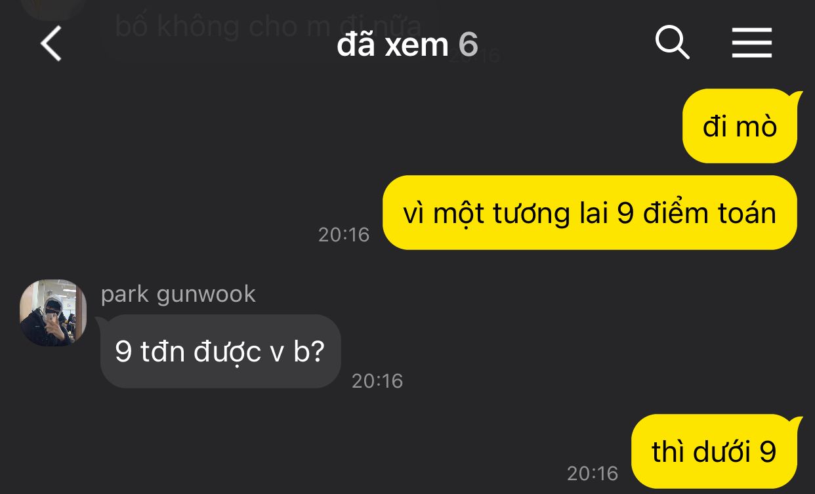Select the sender name park gunwook

pos(178,294)
